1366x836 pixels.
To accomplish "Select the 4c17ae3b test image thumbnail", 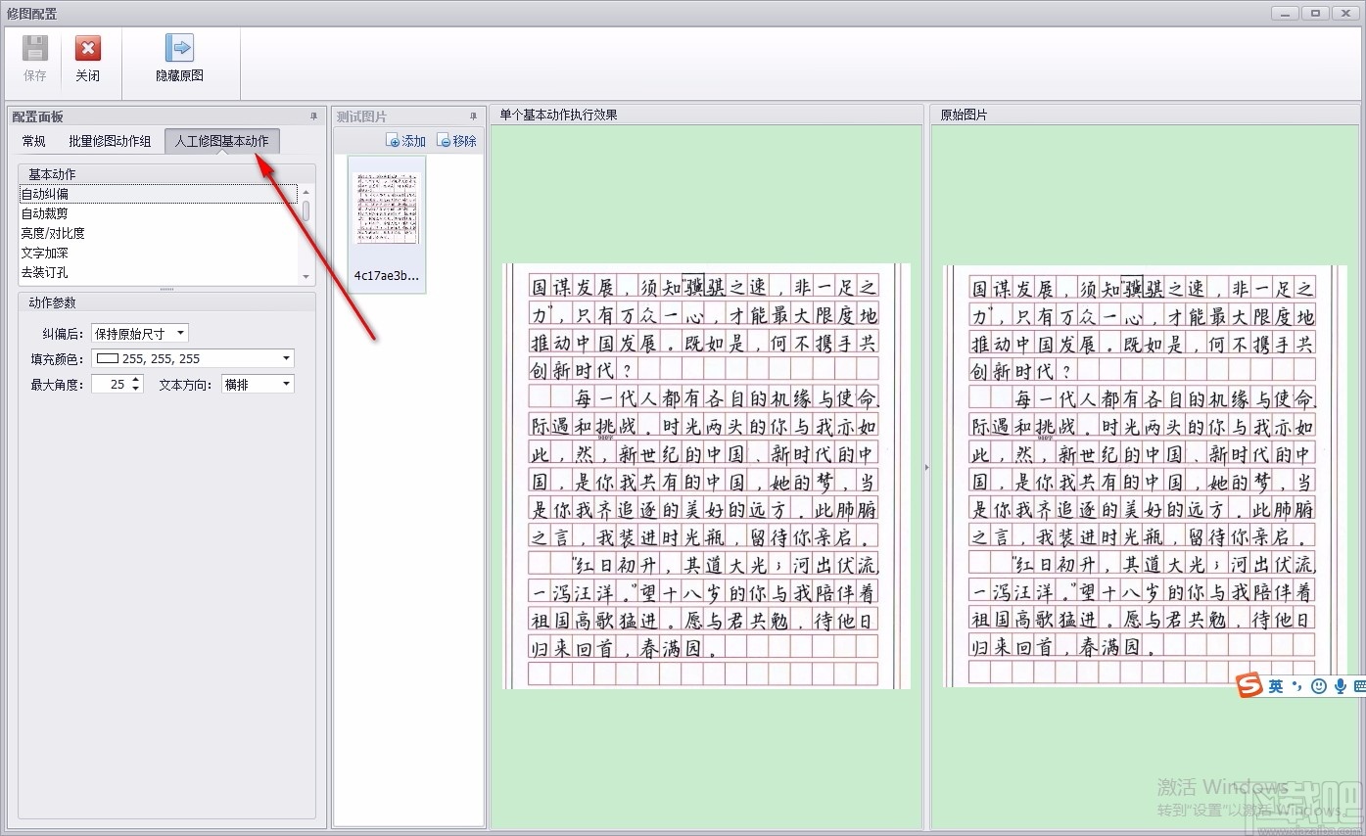I will pyautogui.click(x=387, y=223).
